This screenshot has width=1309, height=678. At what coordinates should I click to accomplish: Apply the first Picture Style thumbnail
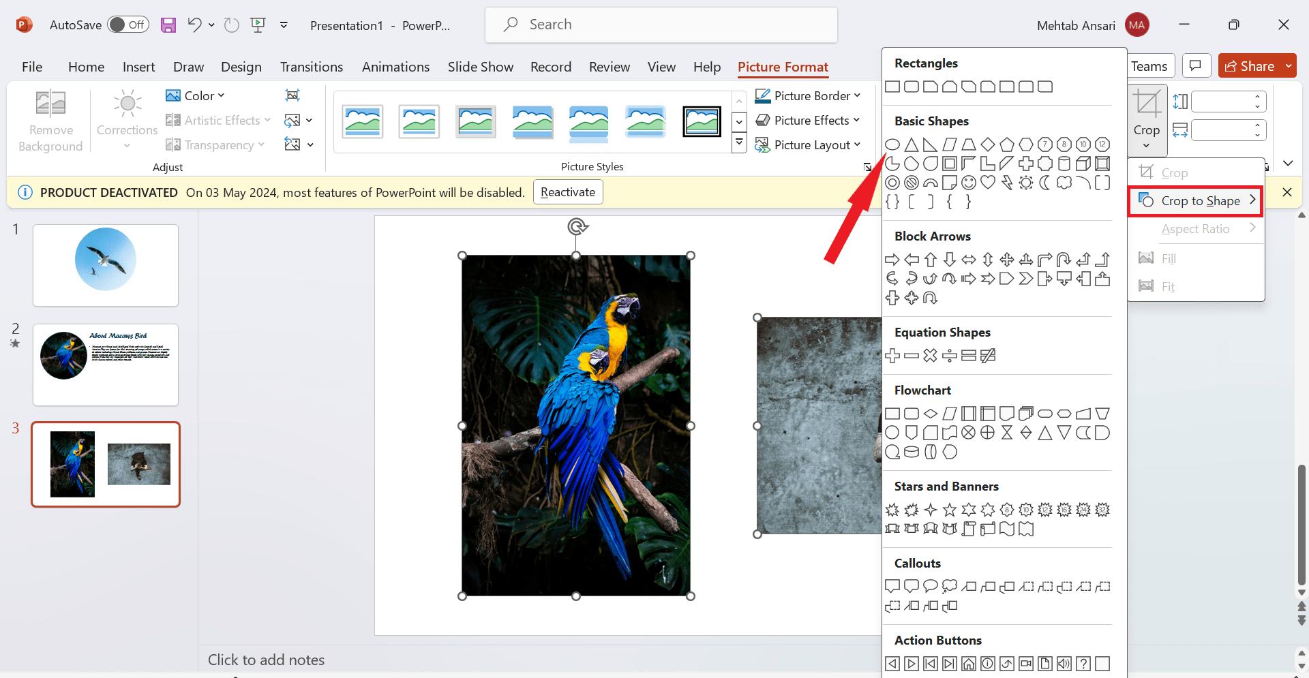point(363,122)
